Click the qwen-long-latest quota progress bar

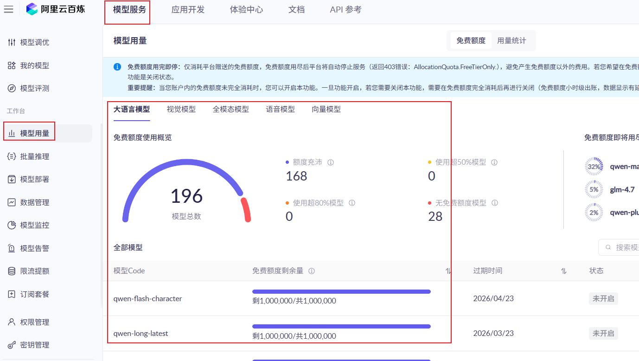point(341,327)
